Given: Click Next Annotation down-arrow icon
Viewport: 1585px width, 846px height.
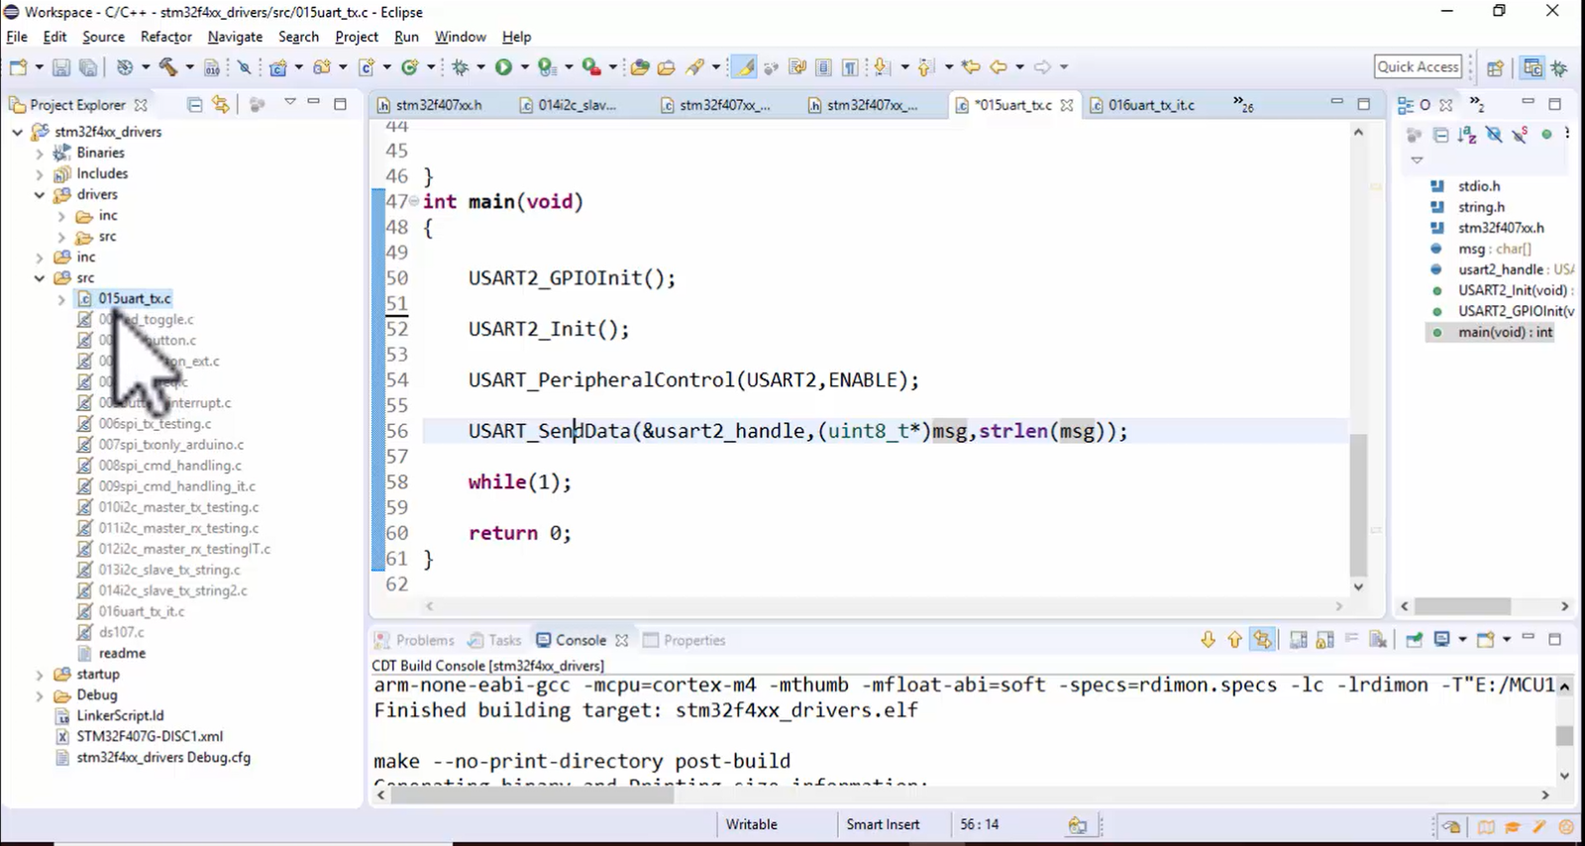Looking at the screenshot, I should [x=882, y=67].
